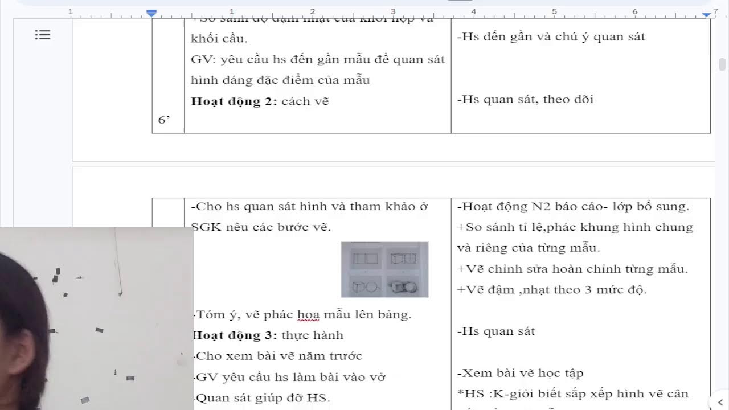Click '-Hs quan sát' line in lower table
The width and height of the screenshot is (729, 410).
(x=495, y=331)
